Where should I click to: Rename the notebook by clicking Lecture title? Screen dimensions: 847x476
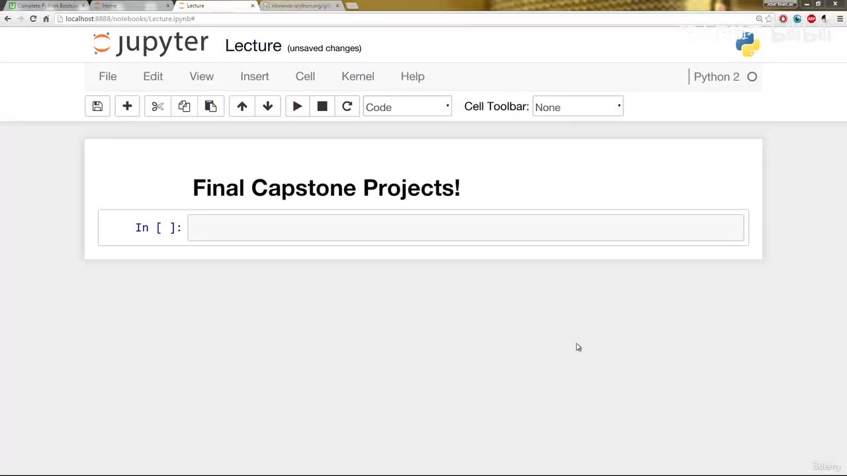click(x=253, y=46)
